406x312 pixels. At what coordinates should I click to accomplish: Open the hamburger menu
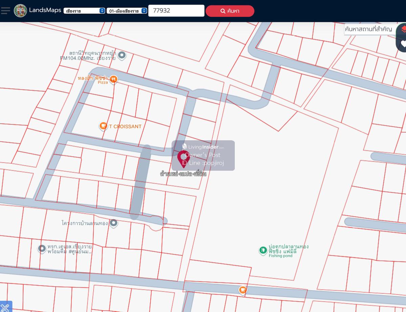[5, 10]
